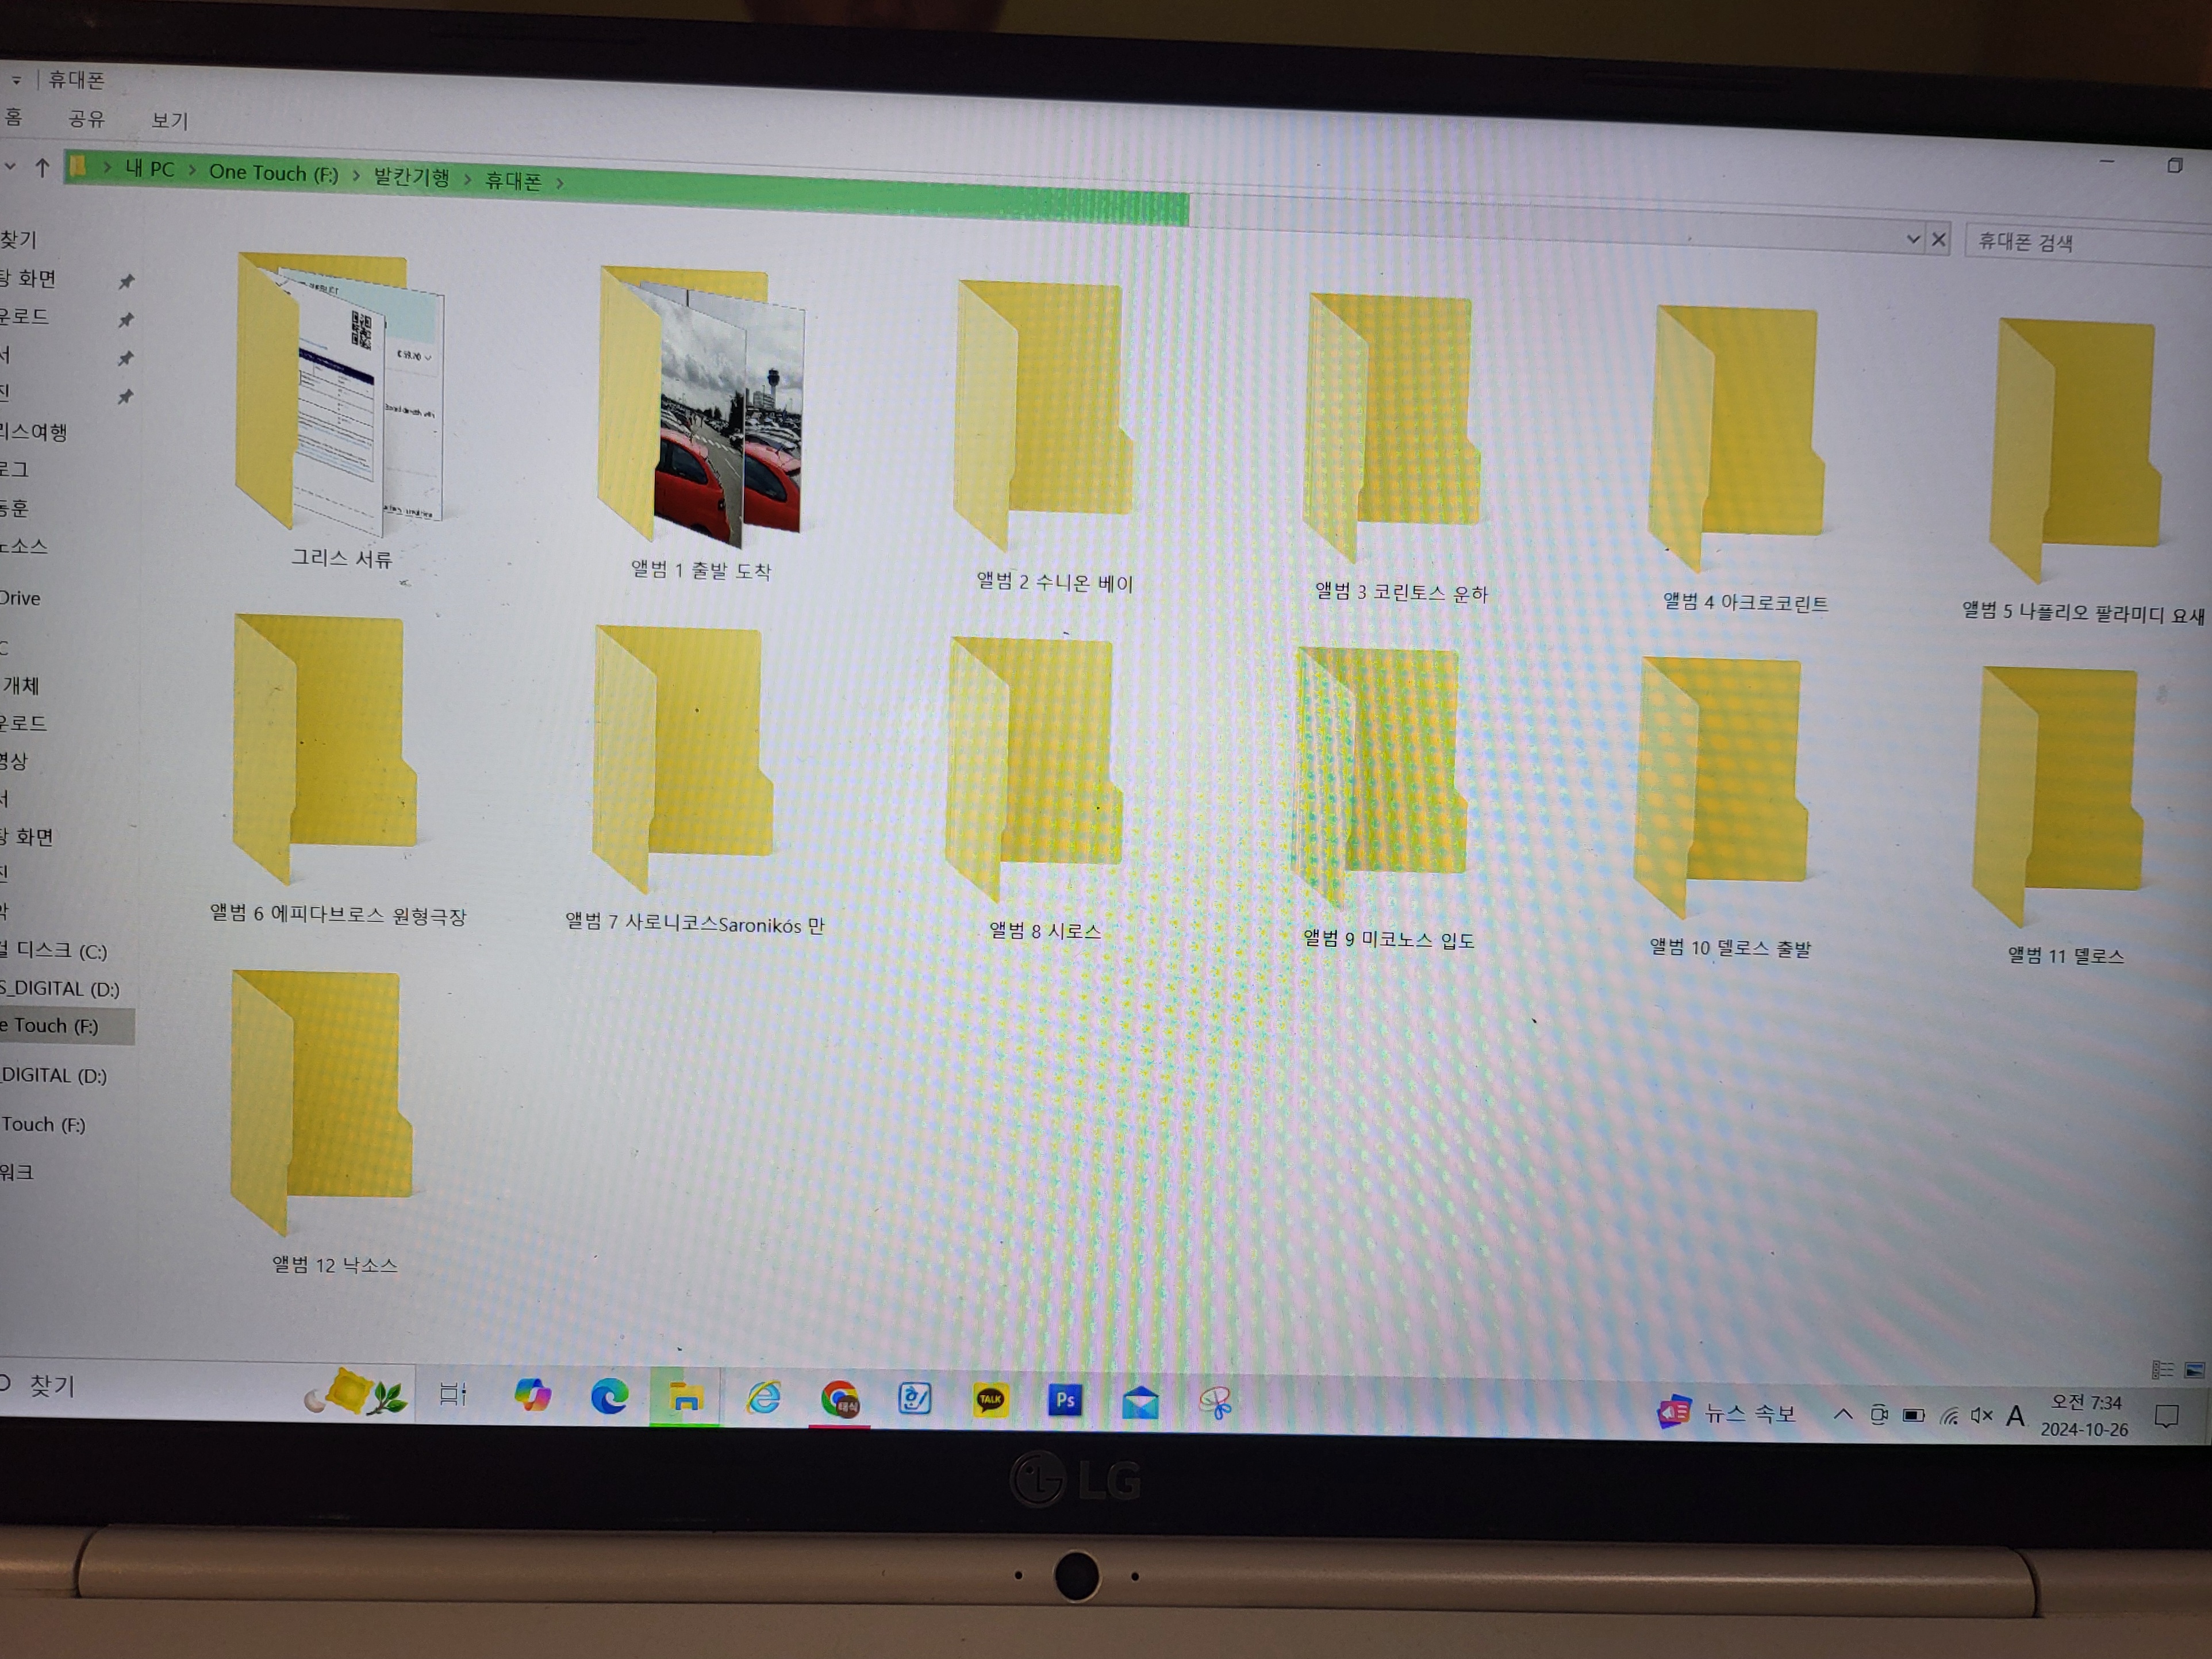Screen dimensions: 2212x1659
Task: Open Microsoft Edge in the taskbar
Action: point(609,1395)
